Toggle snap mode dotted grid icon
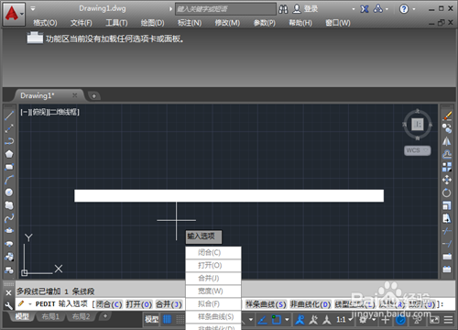Image resolution: width=458 pixels, height=330 pixels. pos(180,320)
